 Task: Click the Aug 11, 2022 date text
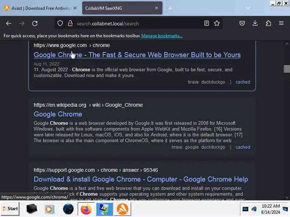tap(46, 64)
